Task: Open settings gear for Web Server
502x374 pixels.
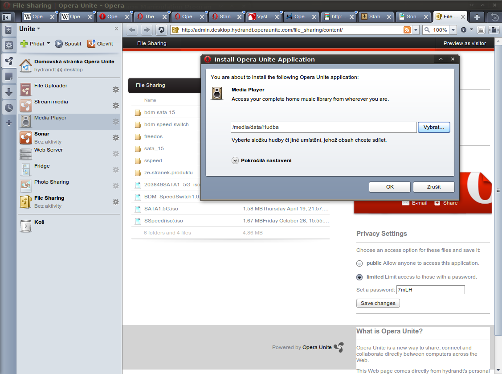Action: pos(115,153)
